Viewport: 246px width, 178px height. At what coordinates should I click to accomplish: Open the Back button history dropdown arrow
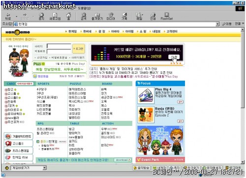click(17, 17)
